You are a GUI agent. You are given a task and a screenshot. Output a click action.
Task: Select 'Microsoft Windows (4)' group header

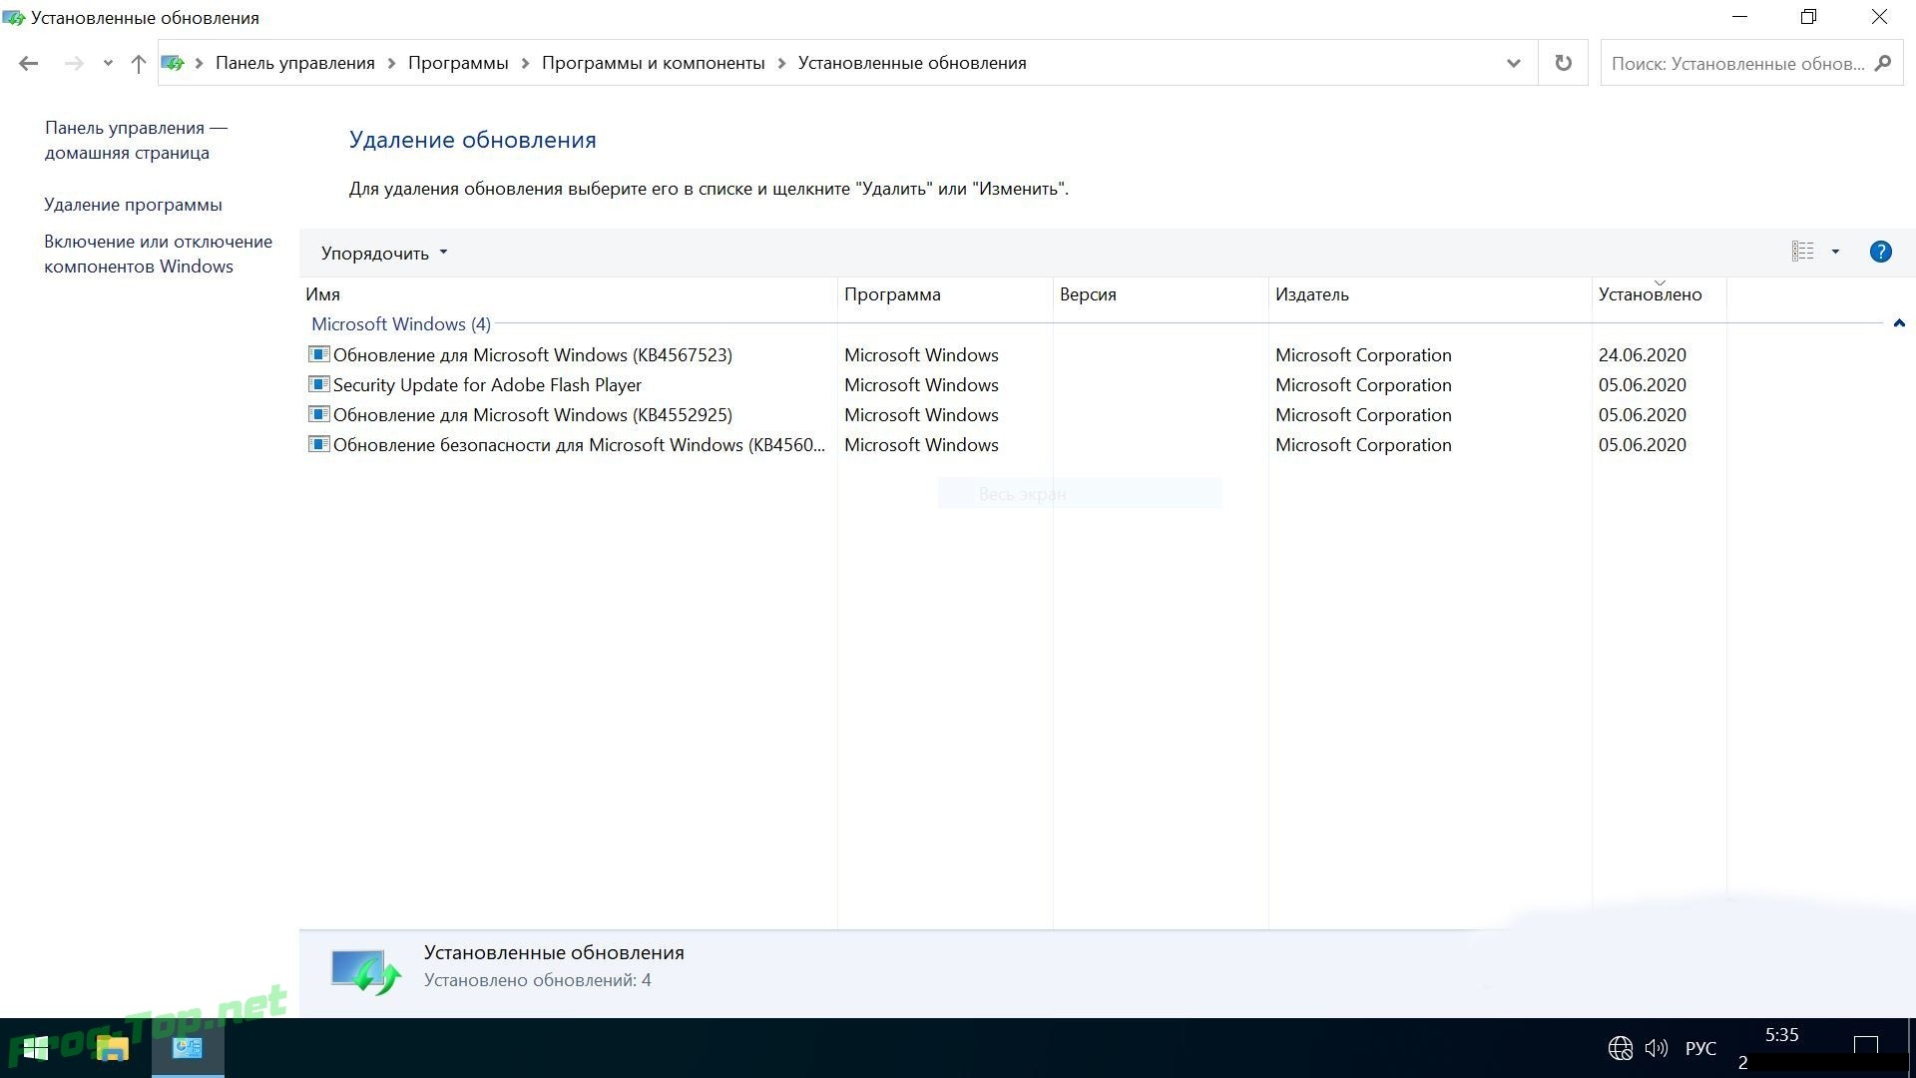[x=401, y=324]
